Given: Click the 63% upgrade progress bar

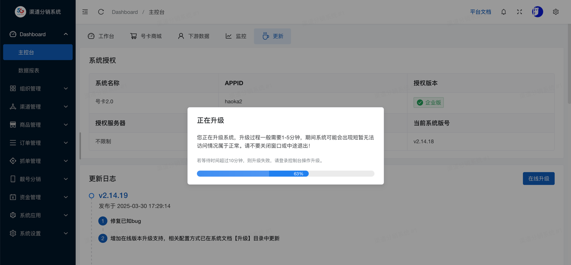Looking at the screenshot, I should (285, 174).
